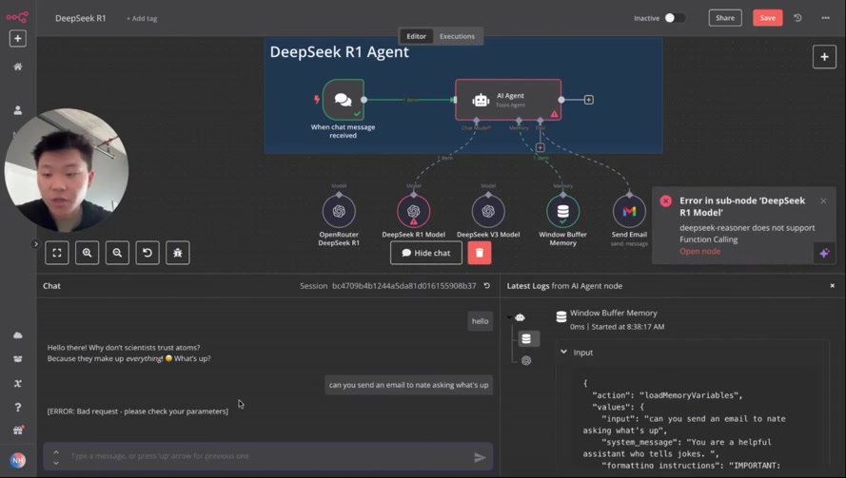Click the n8n logo icon
Image resolution: width=846 pixels, height=478 pixels.
tap(17, 17)
